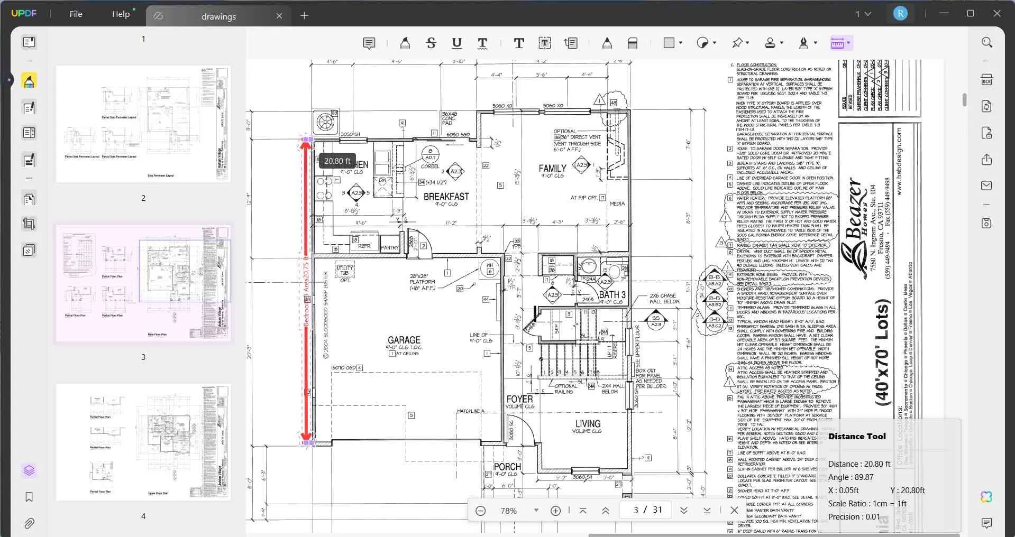Open Convert PDF icon in right sidebar
This screenshot has width=1015, height=537.
tap(986, 106)
